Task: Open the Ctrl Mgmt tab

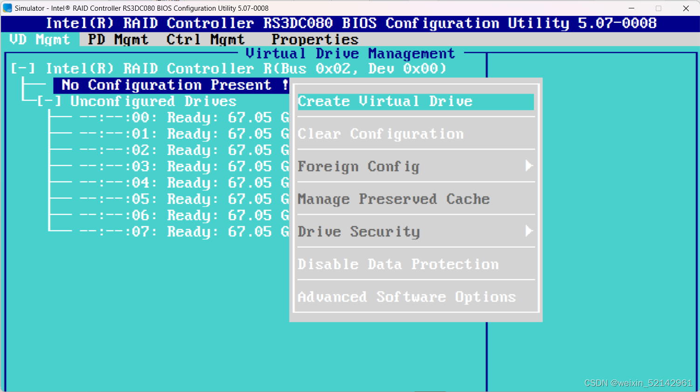Action: coord(206,40)
